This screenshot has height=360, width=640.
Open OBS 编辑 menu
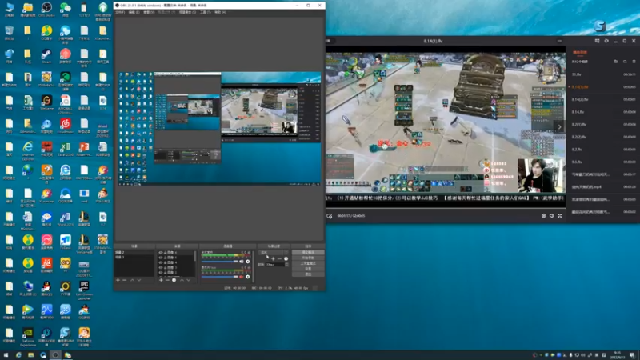pyautogui.click(x=134, y=12)
